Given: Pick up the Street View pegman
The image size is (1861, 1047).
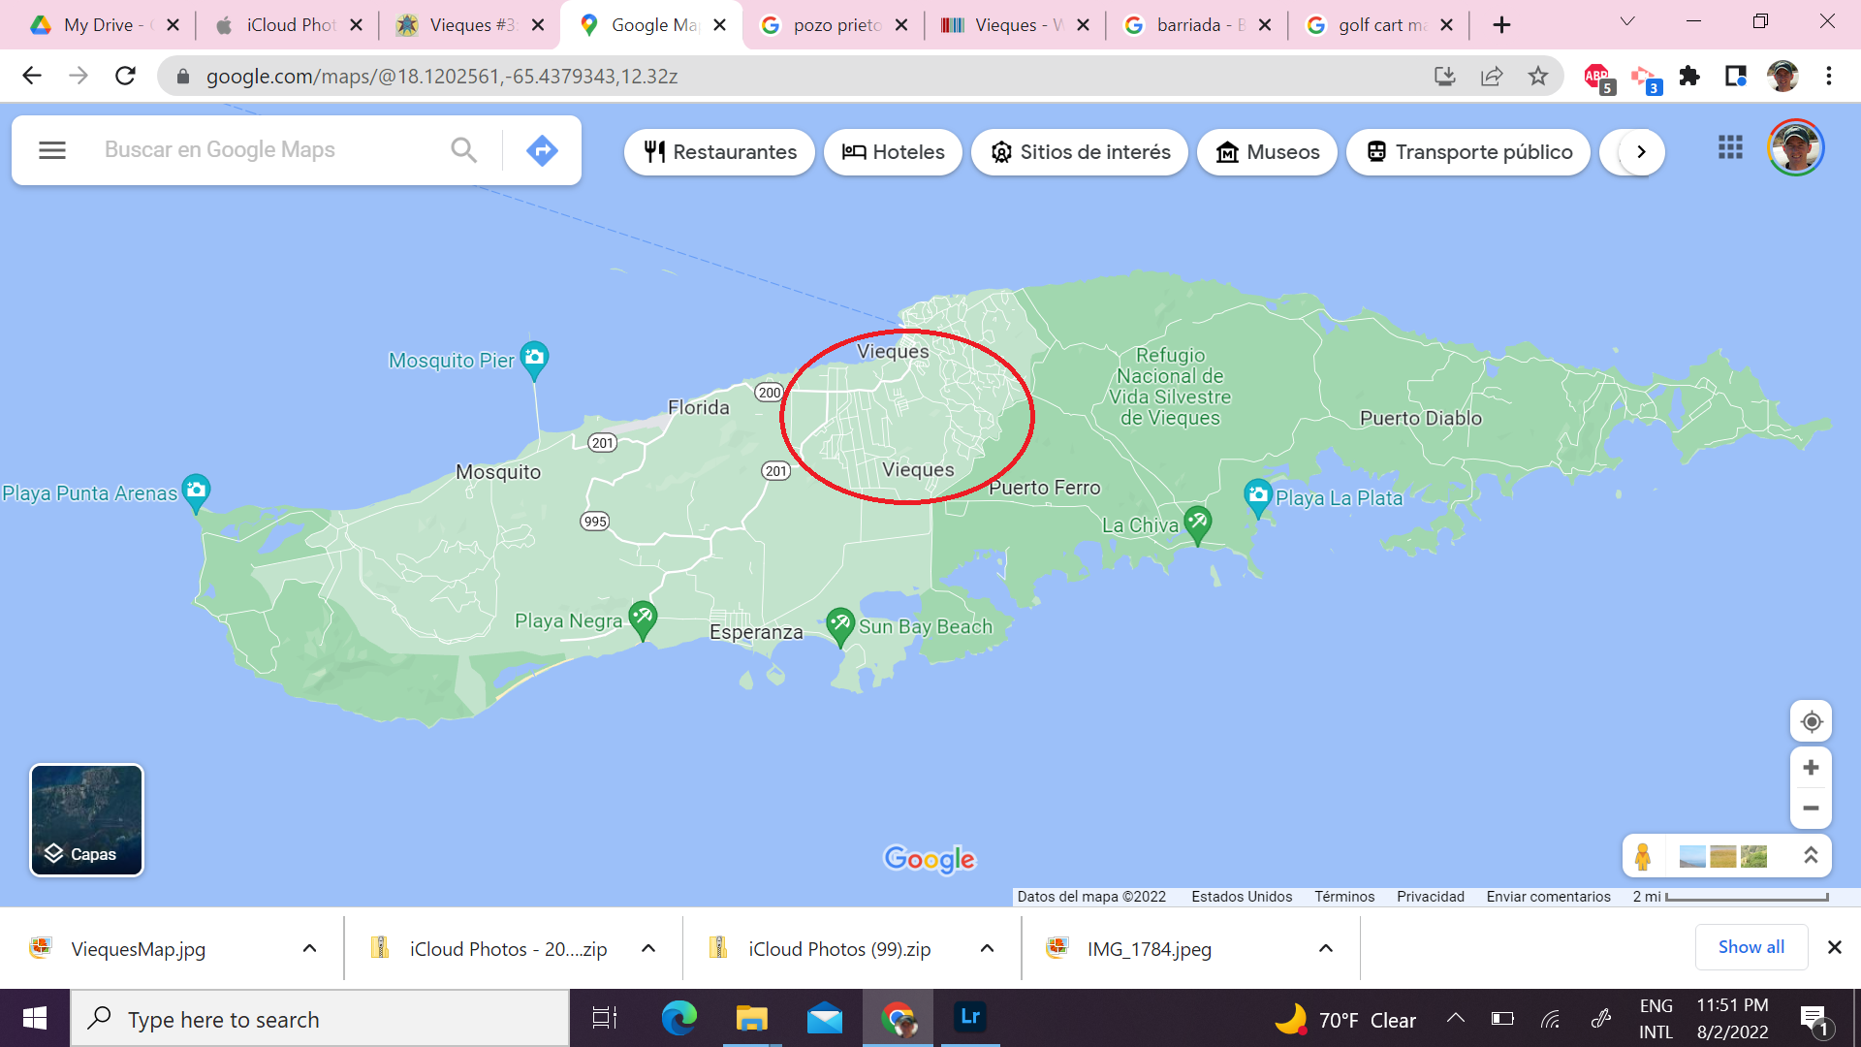Looking at the screenshot, I should pos(1643,856).
